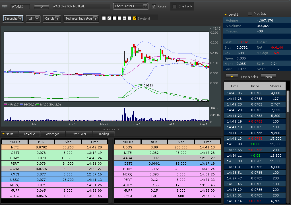Select the UBSS ask row at 0.08
Image resolution: width=291 pixels, height=205 pixels.
point(167,147)
